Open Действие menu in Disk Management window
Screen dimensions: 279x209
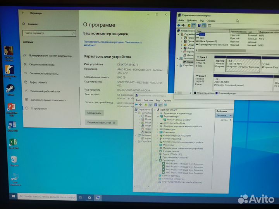pyautogui.click(x=191, y=21)
